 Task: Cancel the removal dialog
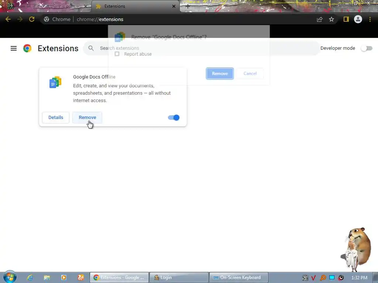(x=250, y=73)
